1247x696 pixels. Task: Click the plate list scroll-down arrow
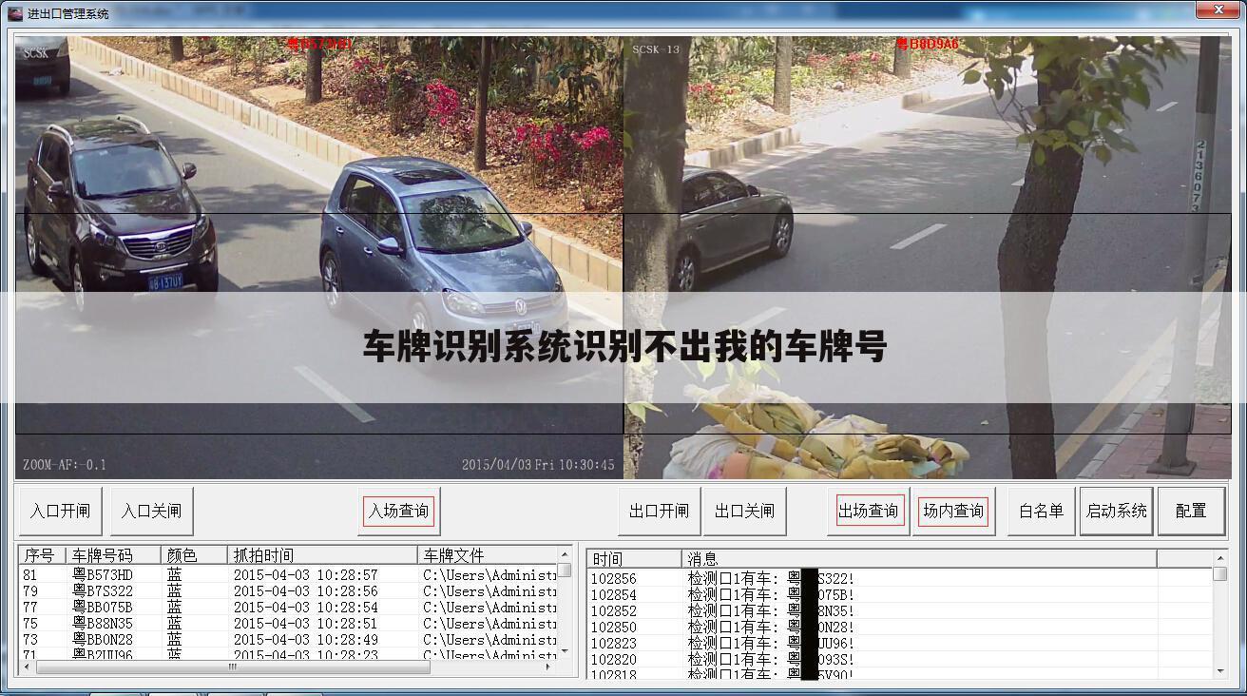pos(565,651)
